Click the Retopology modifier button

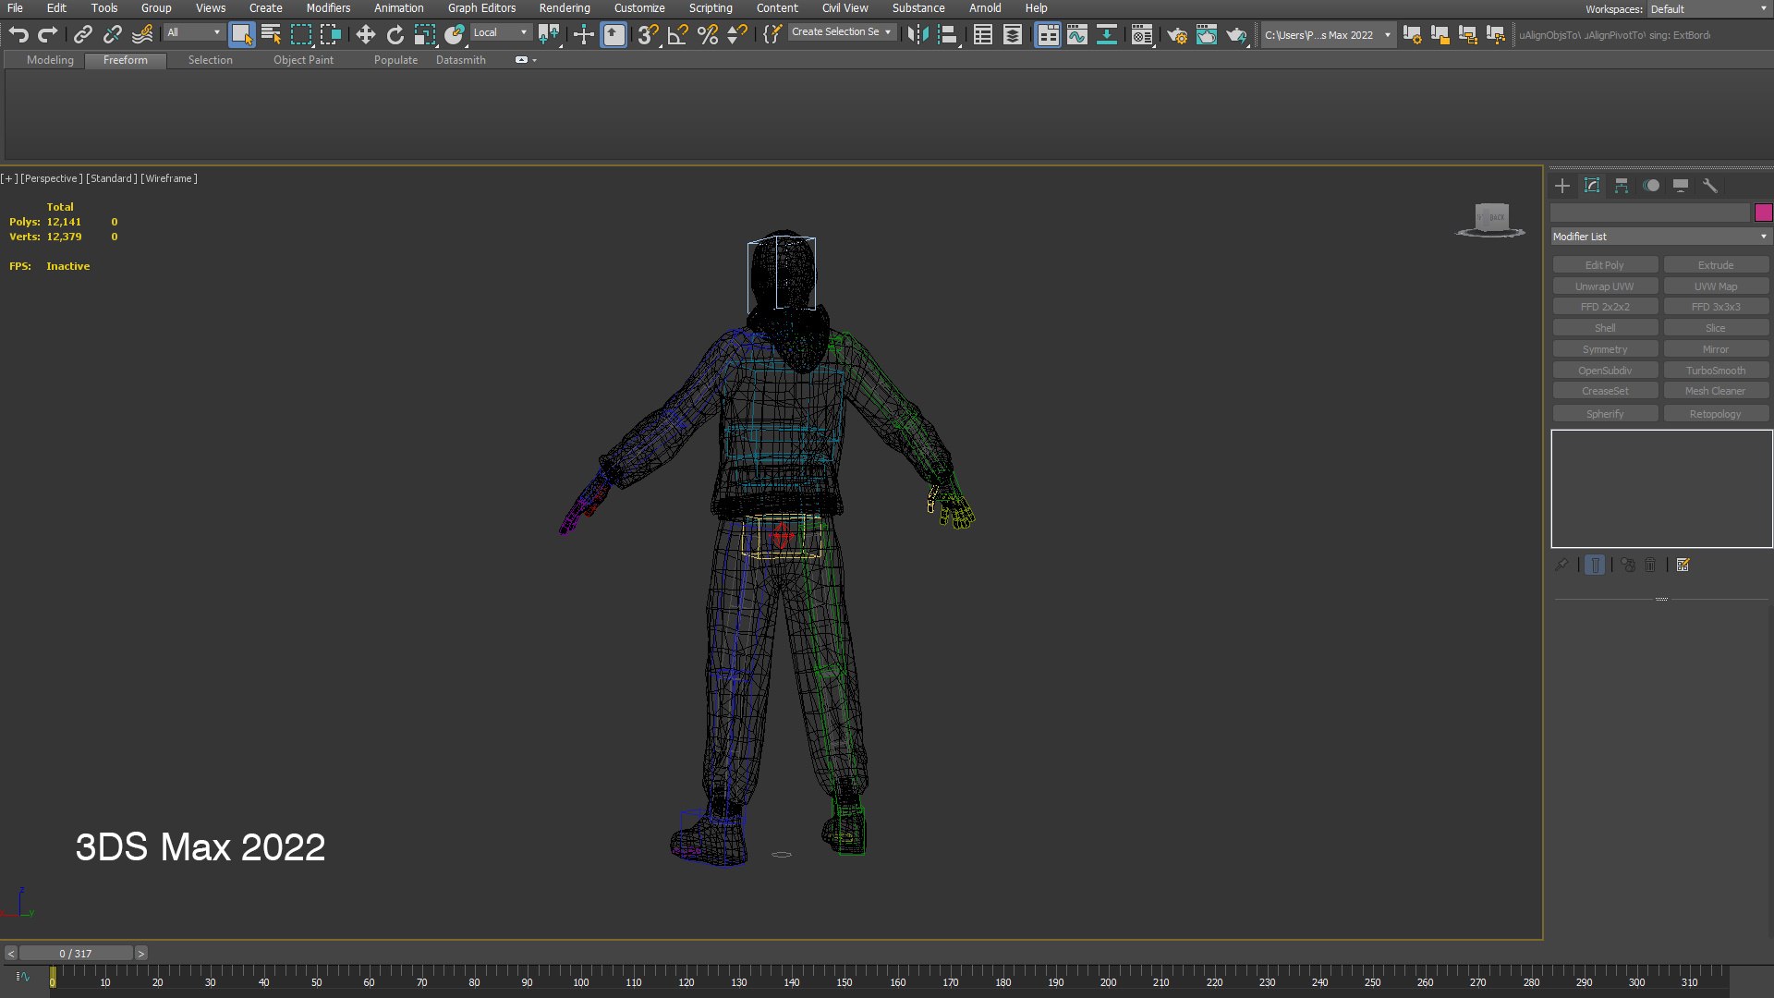(1716, 414)
